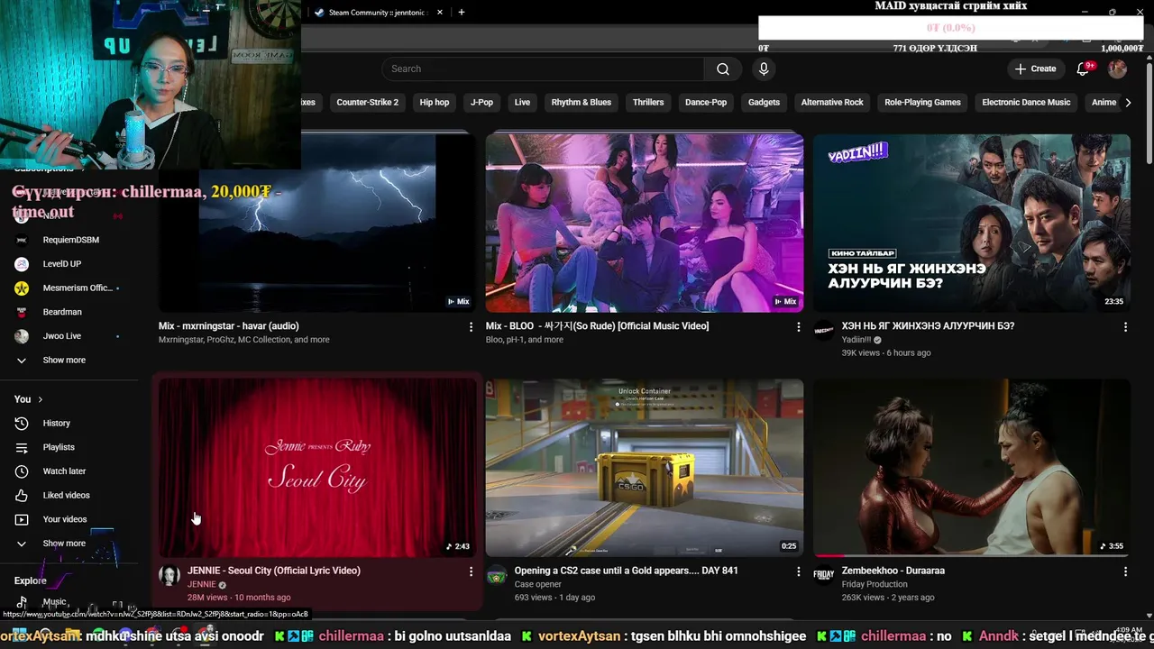1154x649 pixels.
Task: Click the YouTube search magnifier button
Action: tap(723, 69)
